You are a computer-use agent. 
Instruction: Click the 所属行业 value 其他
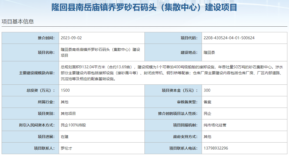pyautogui.click(x=65, y=102)
